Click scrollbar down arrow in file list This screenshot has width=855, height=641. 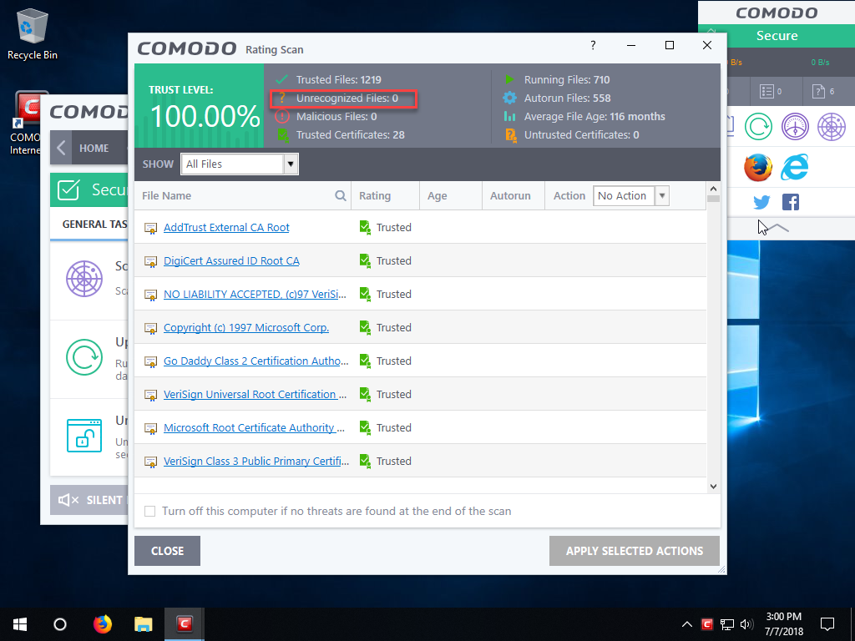[713, 487]
